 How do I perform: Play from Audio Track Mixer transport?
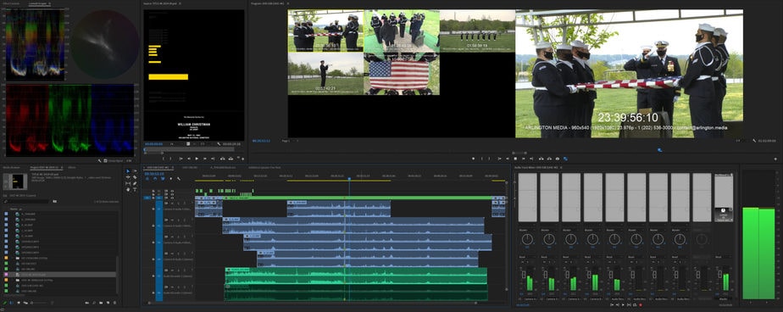click(x=623, y=304)
